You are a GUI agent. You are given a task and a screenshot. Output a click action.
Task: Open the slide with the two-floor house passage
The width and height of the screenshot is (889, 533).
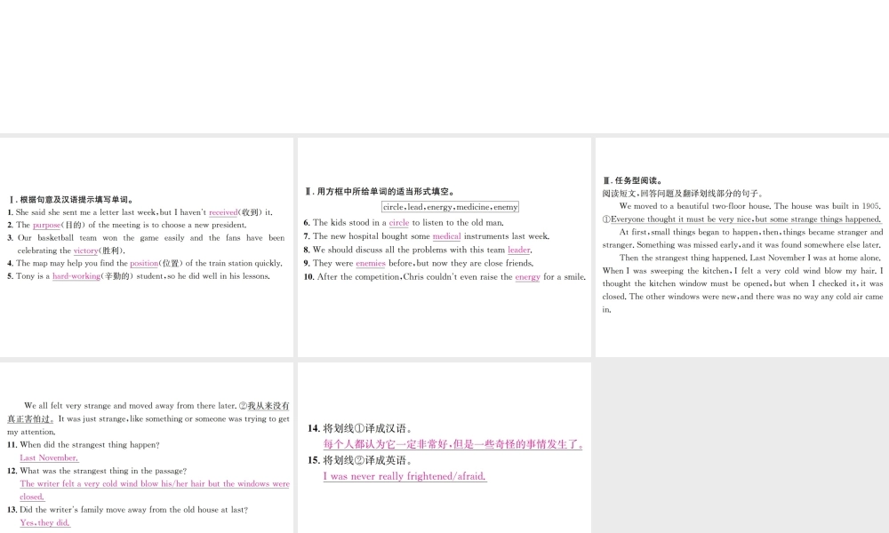742,247
